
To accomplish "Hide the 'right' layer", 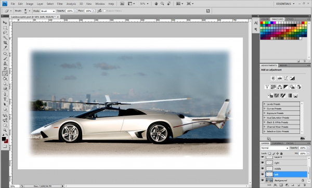I will pos(263,162).
